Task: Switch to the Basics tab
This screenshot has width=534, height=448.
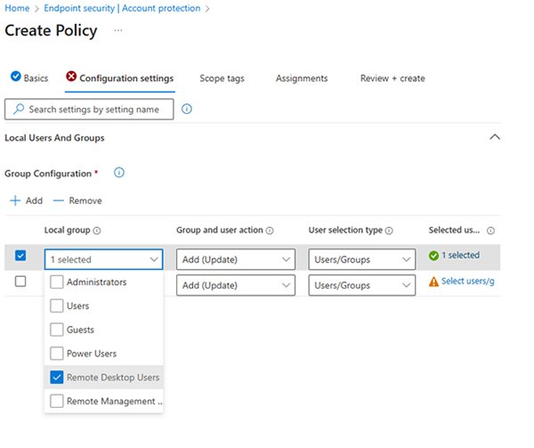Action: pyautogui.click(x=36, y=78)
